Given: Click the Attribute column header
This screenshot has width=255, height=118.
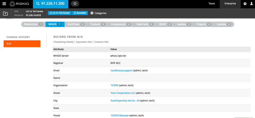Looking at the screenshot, I should click(58, 49).
